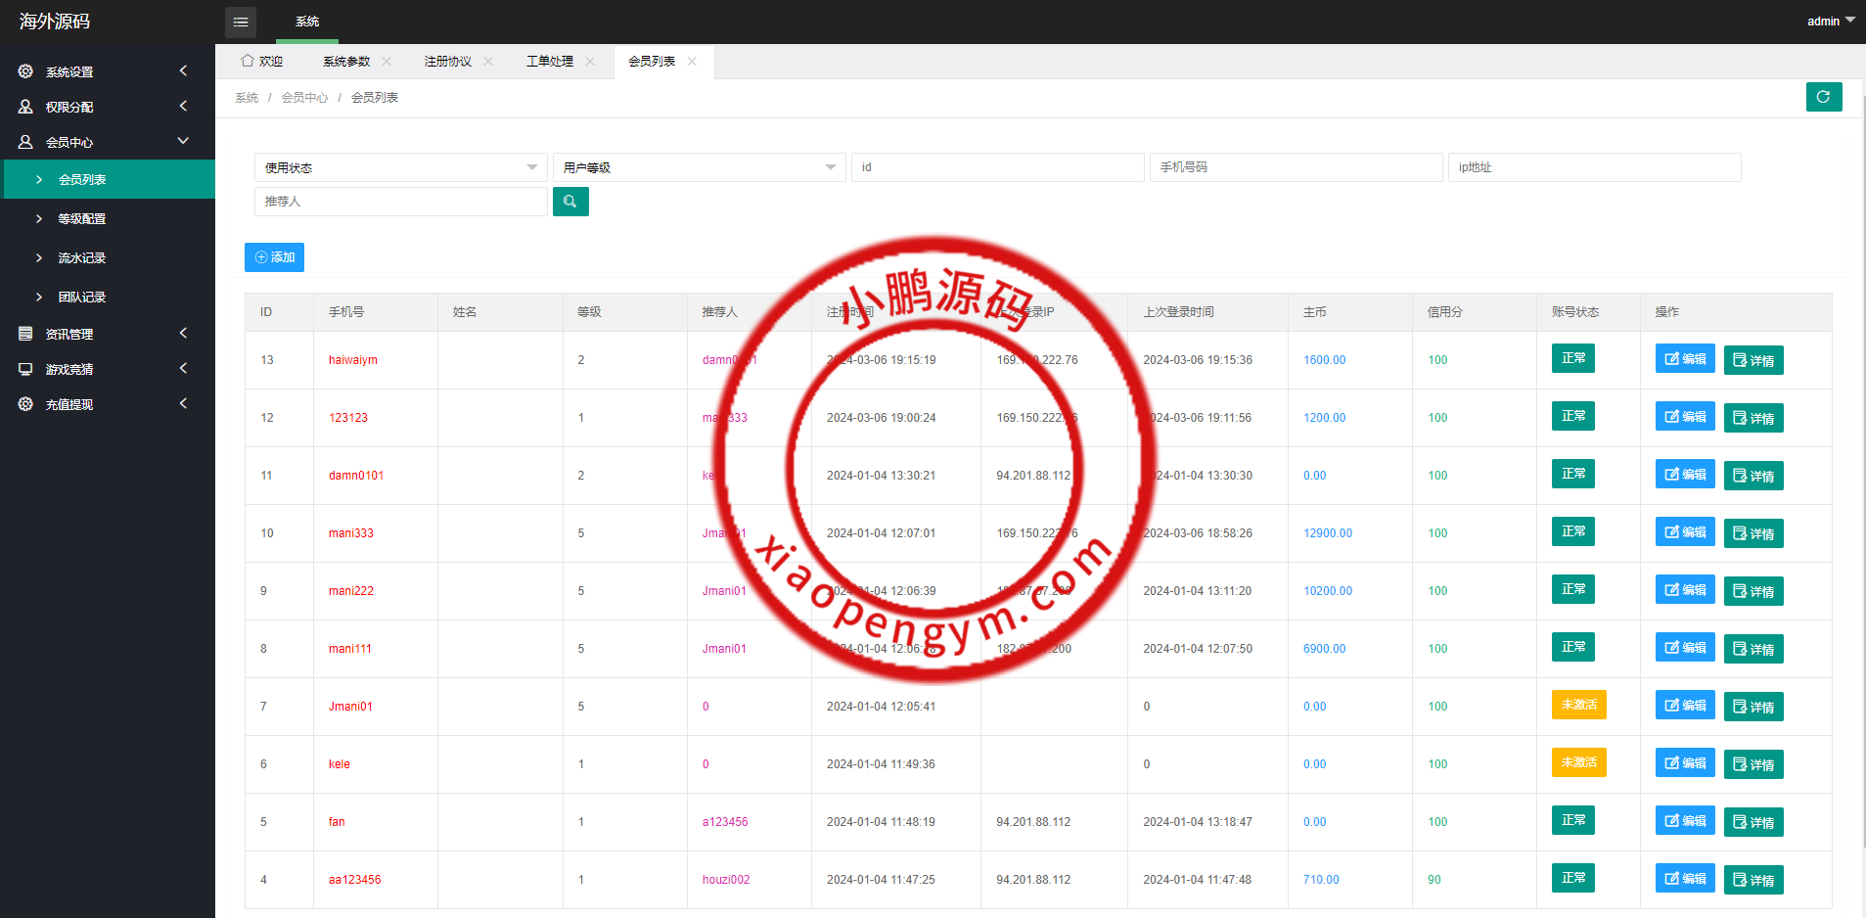This screenshot has width=1866, height=918.
Task: Click the id search input field
Action: coord(998,167)
